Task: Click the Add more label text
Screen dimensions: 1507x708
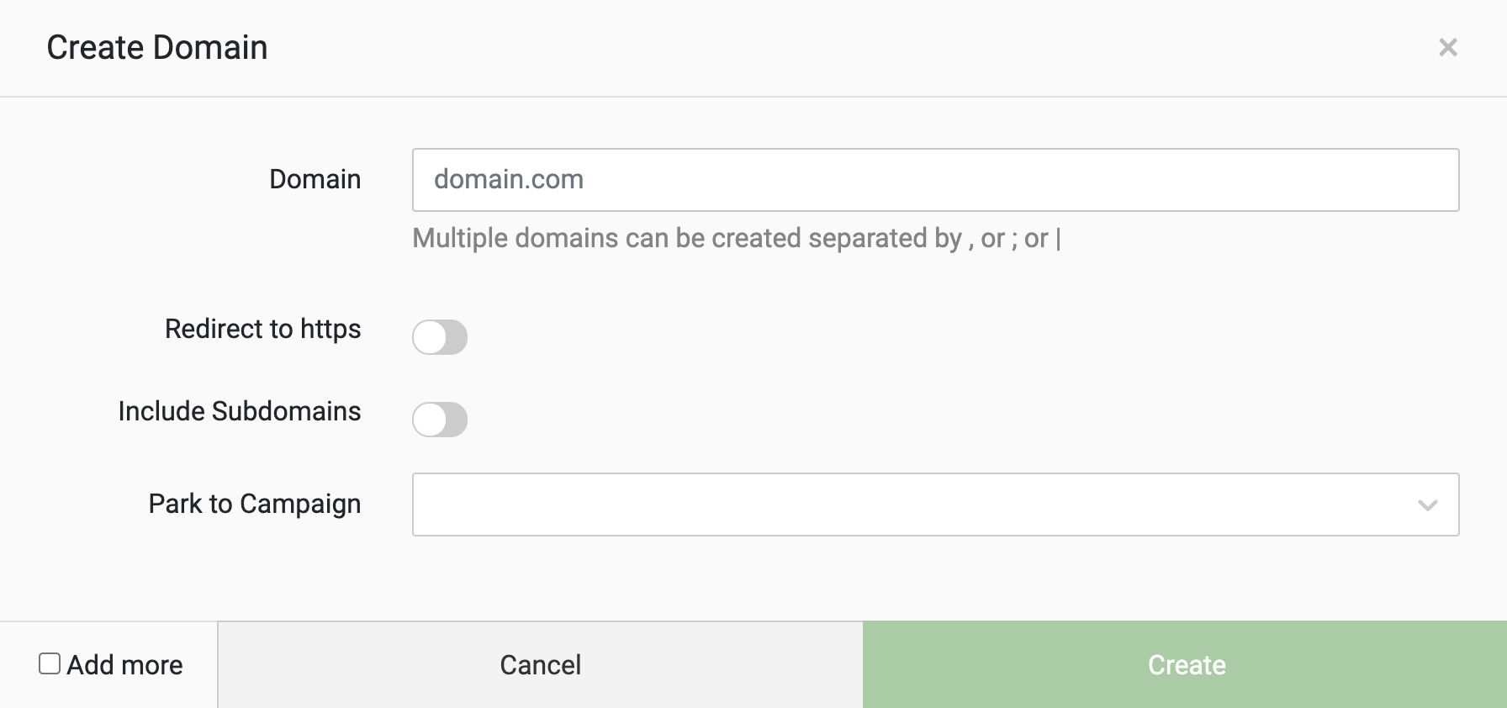Action: tap(124, 665)
